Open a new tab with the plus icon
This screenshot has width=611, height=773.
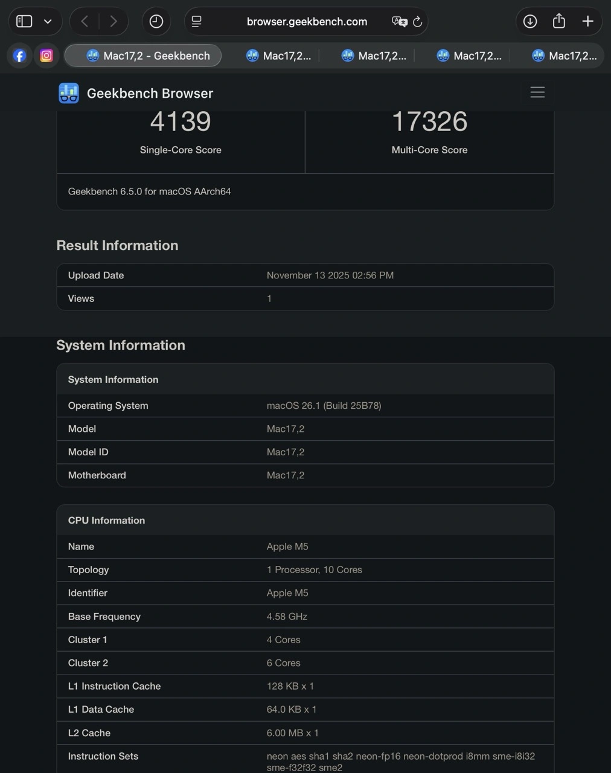(x=587, y=21)
